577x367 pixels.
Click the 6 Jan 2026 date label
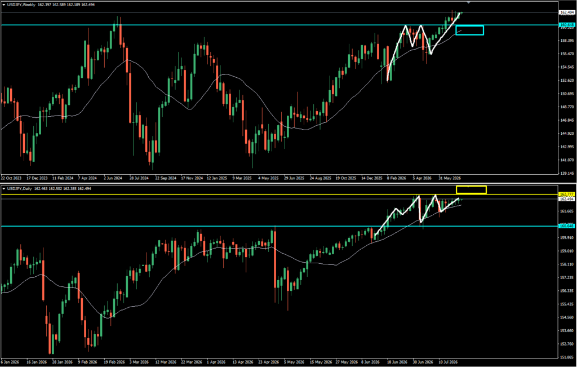[11, 362]
